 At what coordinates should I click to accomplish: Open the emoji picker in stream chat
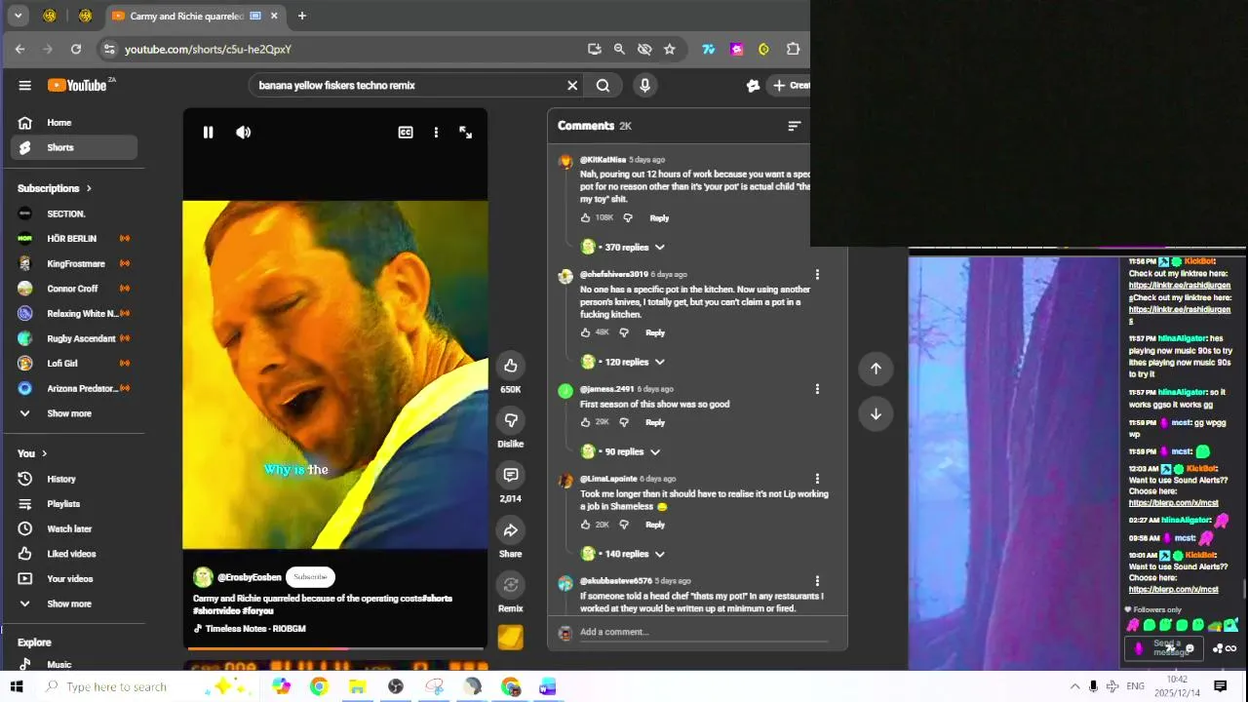pos(1189,649)
